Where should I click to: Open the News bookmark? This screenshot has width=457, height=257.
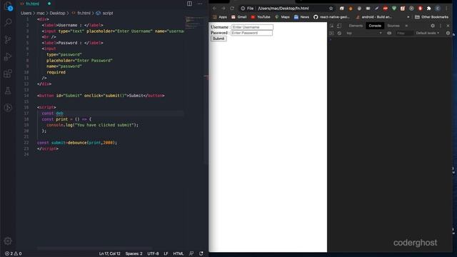301,17
